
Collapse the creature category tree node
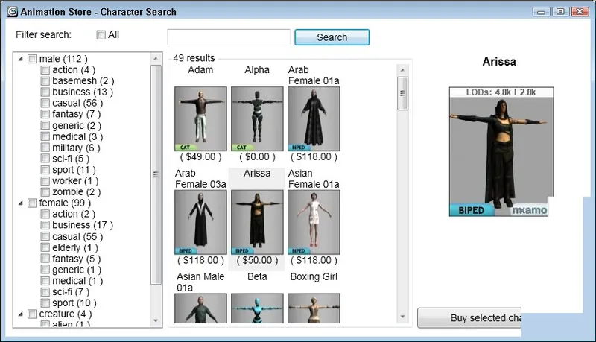(x=21, y=314)
